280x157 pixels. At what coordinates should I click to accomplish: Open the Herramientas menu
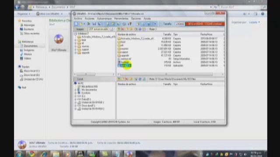tap(121, 18)
